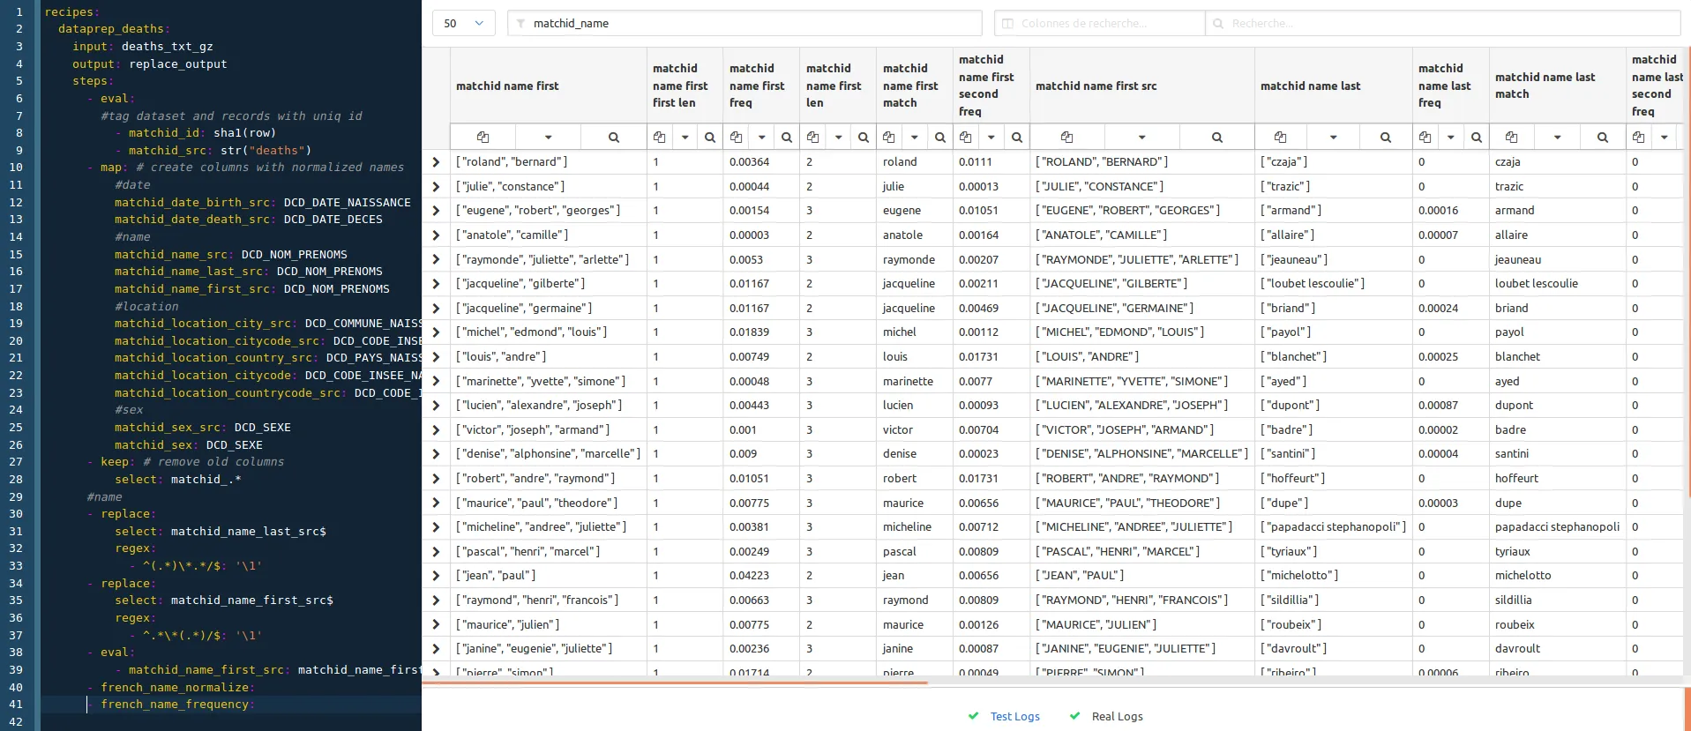Search in 'matchid name last freq' column
Viewport: 1691px width, 731px height.
pyautogui.click(x=1477, y=137)
